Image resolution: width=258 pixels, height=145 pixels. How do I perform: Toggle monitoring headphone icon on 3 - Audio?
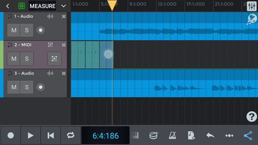(x=10, y=73)
